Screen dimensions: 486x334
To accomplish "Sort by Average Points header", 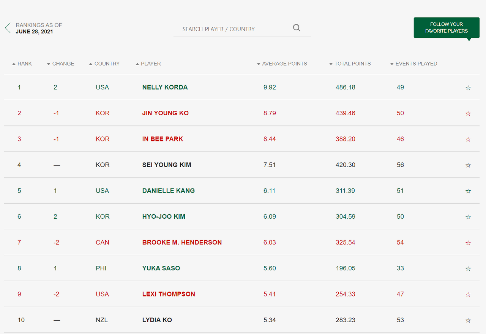I will pos(282,64).
